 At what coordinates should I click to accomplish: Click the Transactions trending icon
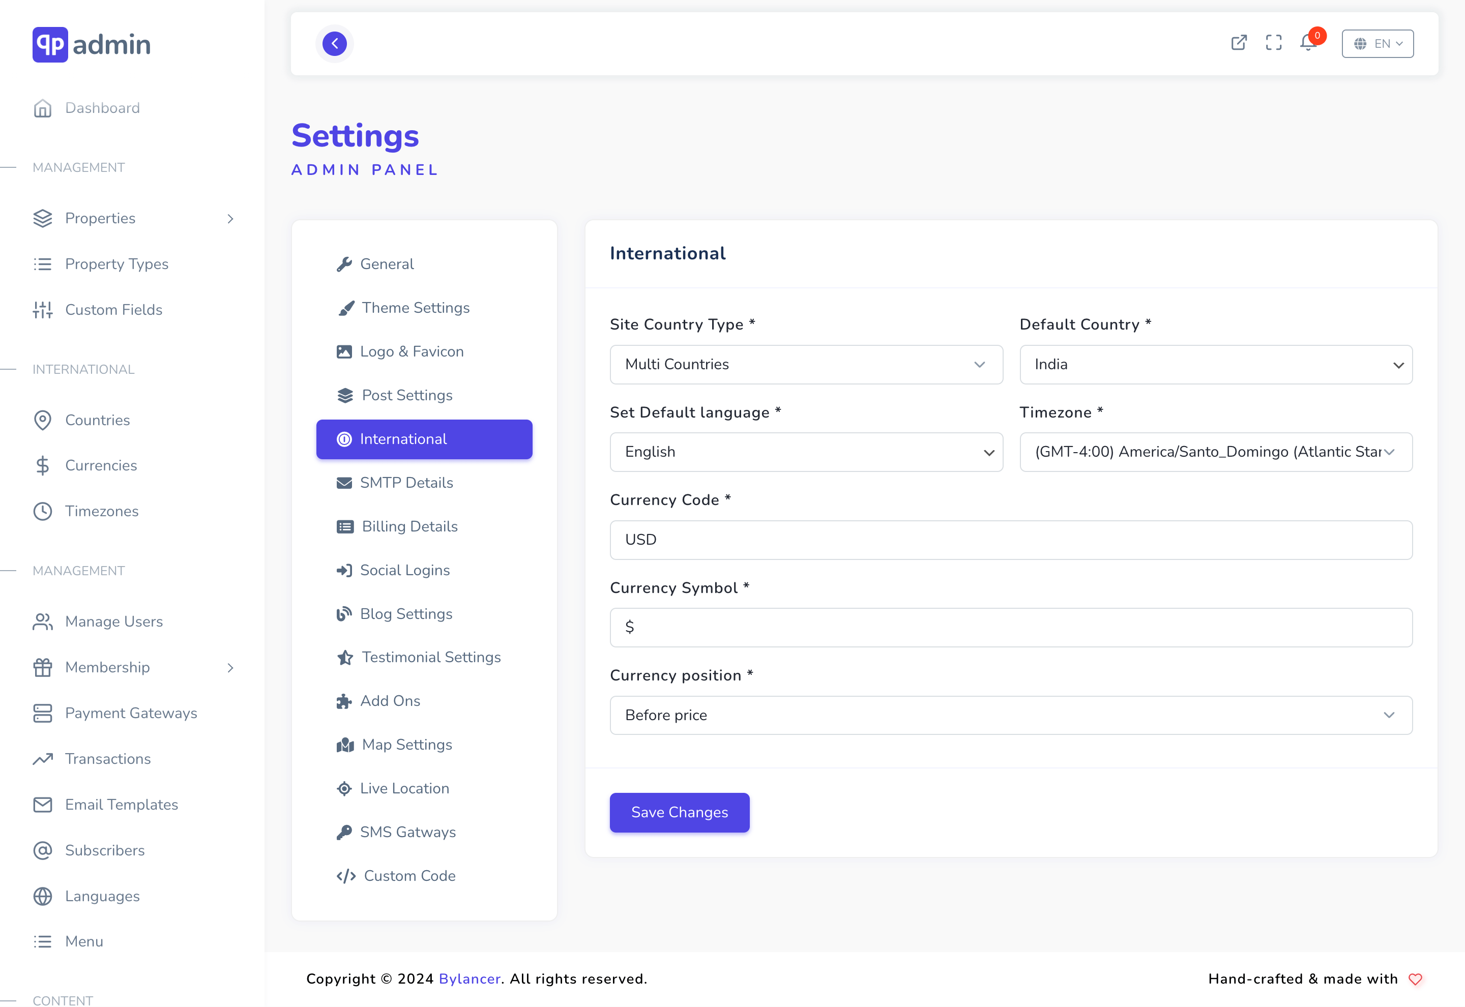click(42, 759)
